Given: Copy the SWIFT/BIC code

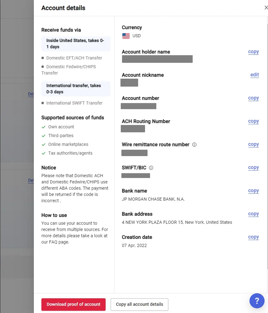Looking at the screenshot, I should [x=253, y=167].
